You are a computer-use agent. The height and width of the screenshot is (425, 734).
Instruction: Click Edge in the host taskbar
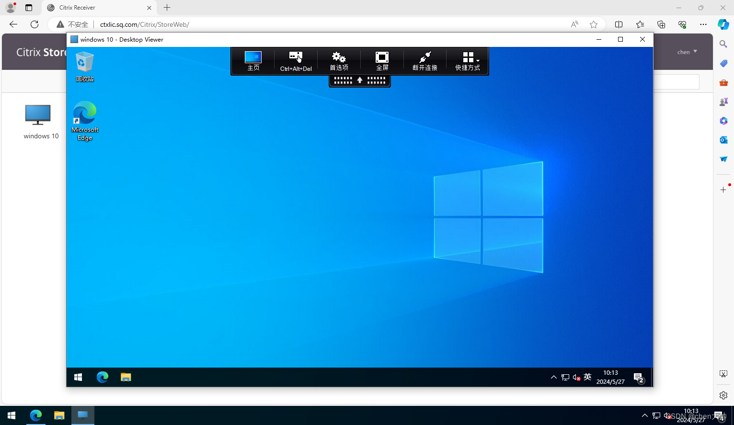pos(36,415)
